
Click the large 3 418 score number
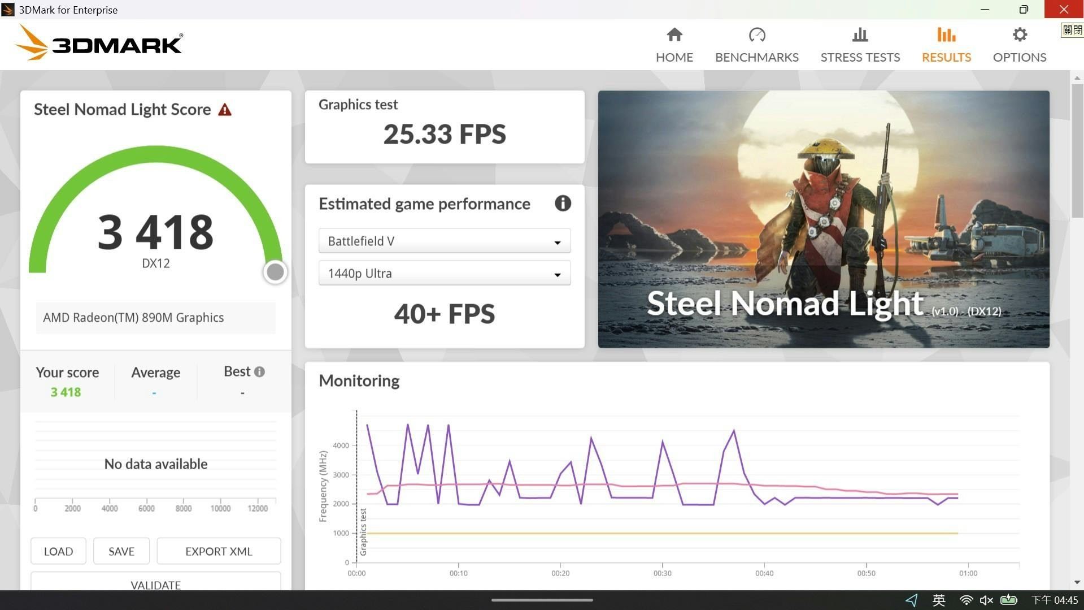[156, 232]
